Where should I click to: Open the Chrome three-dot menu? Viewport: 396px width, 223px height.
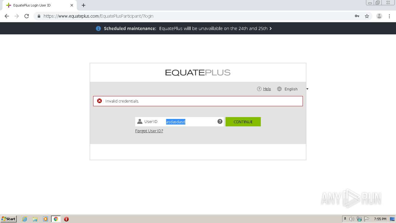click(x=389, y=16)
